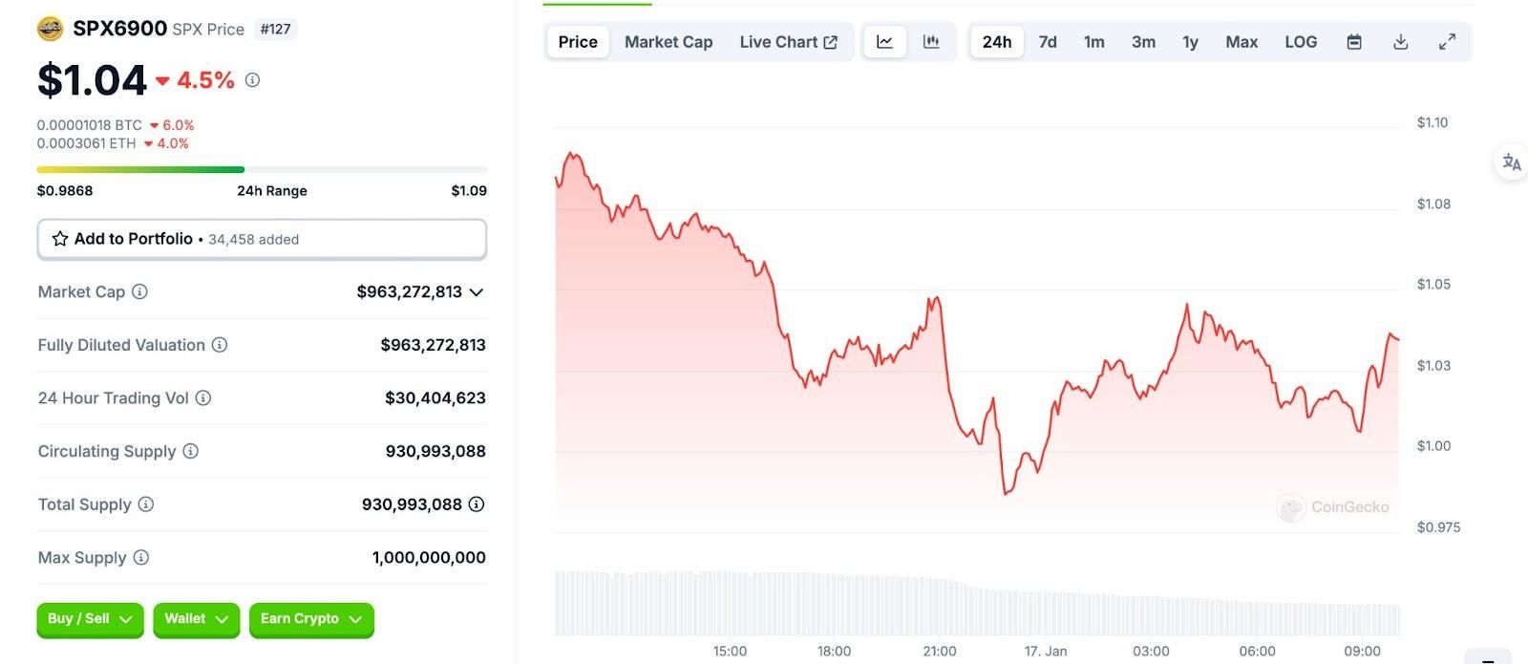Click the 24h Range progress bar
The image size is (1528, 664).
point(262,170)
